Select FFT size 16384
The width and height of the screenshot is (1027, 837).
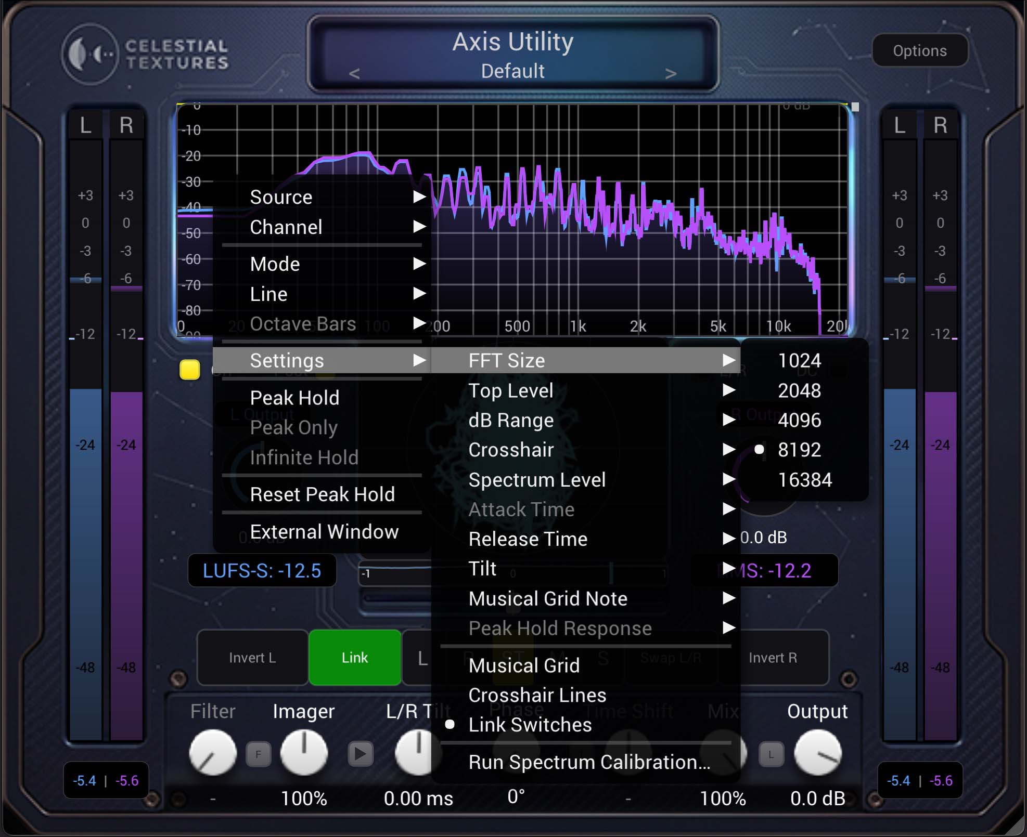click(x=805, y=480)
